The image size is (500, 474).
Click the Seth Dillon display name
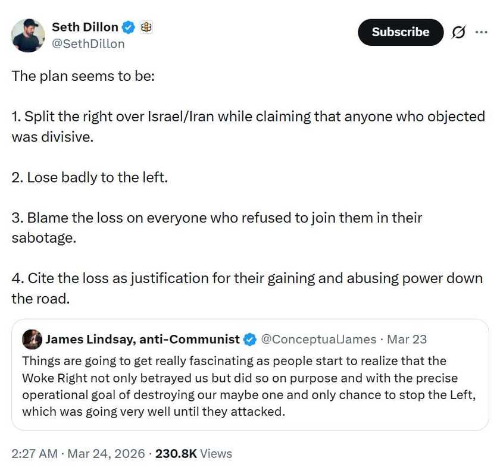[x=85, y=27]
